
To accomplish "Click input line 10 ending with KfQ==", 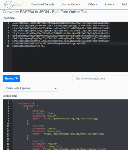I will 29,46.
